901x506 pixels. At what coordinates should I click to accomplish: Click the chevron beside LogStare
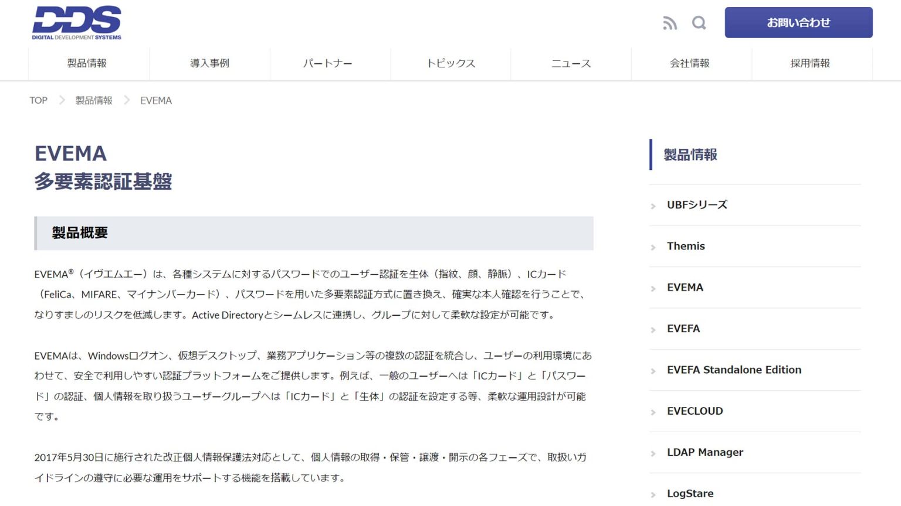[653, 494]
